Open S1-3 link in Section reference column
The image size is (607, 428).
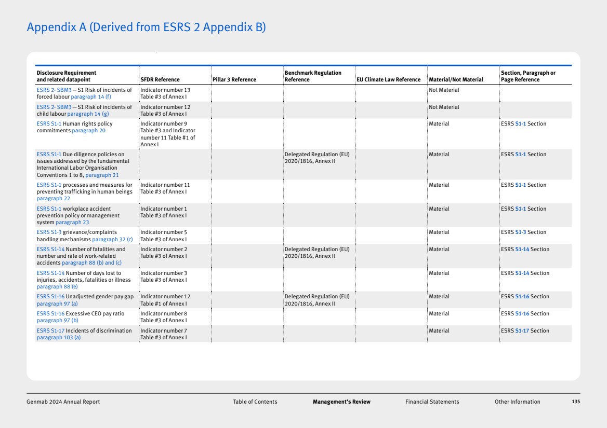[x=520, y=232]
